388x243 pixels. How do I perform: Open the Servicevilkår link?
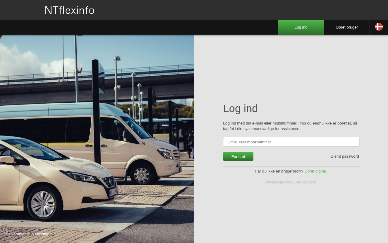[306, 182]
